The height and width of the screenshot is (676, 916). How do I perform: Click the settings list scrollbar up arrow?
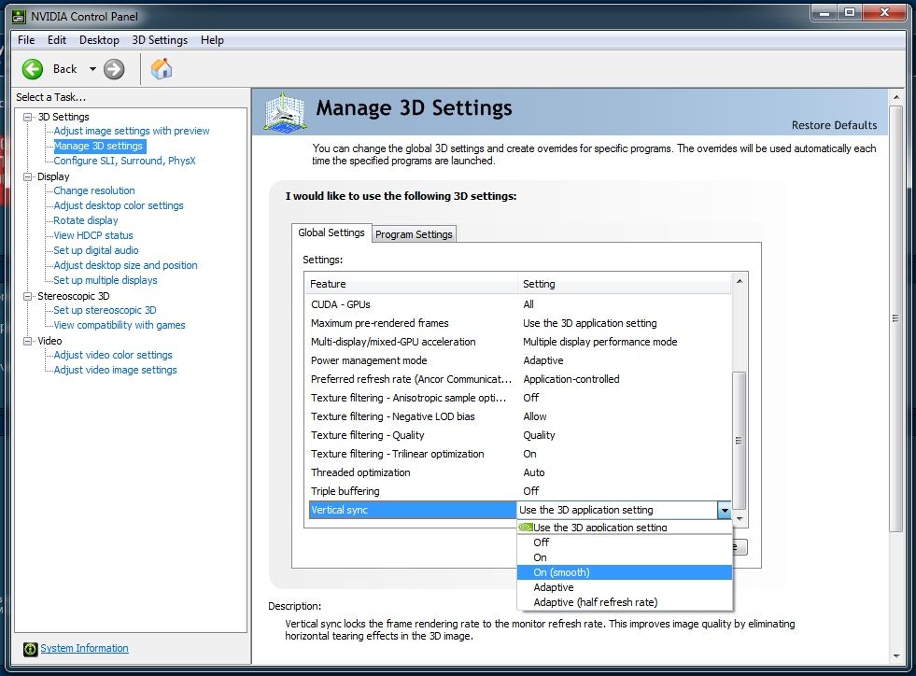coord(740,281)
